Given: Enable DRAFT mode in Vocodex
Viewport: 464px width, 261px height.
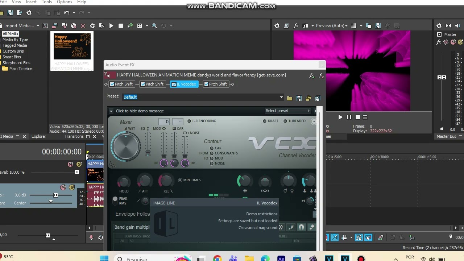Looking at the screenshot, I should [x=265, y=121].
